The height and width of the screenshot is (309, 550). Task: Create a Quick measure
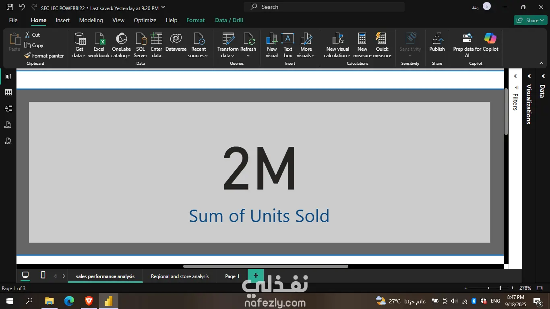point(382,45)
